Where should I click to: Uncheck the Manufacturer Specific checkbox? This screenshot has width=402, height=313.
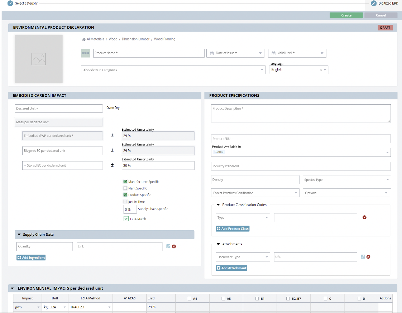click(x=125, y=182)
